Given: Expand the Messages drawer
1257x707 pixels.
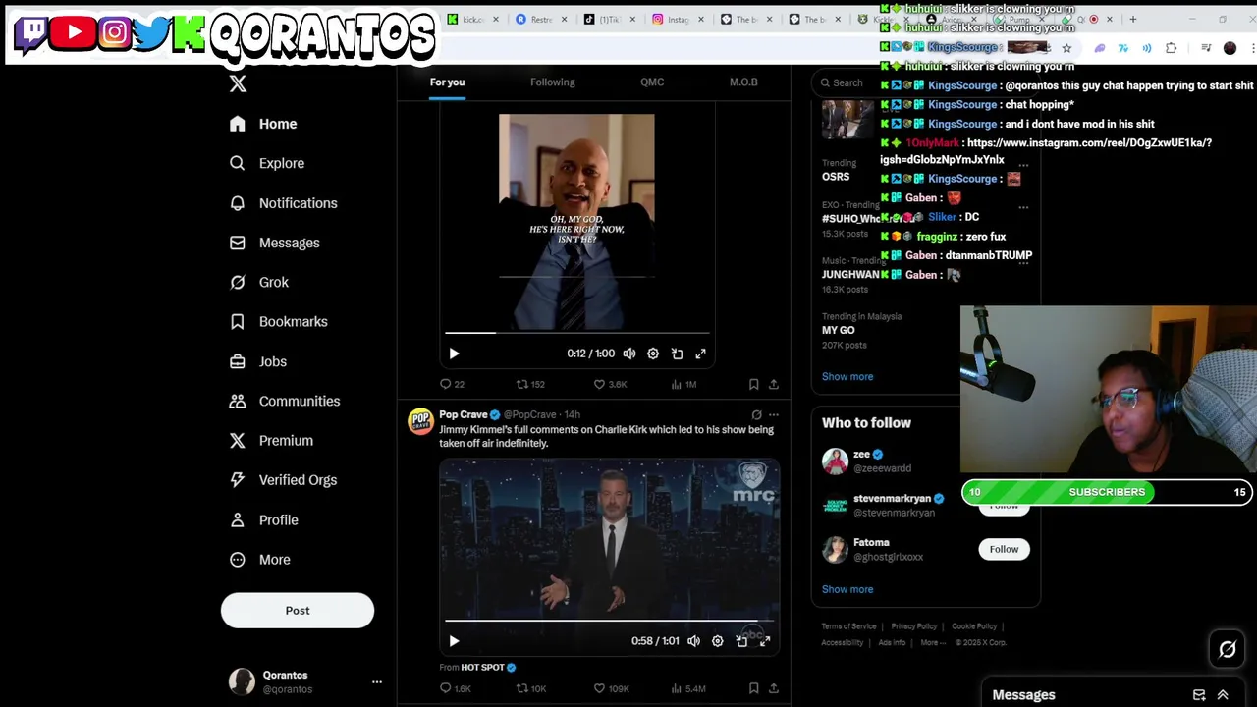Looking at the screenshot, I should tap(1223, 695).
